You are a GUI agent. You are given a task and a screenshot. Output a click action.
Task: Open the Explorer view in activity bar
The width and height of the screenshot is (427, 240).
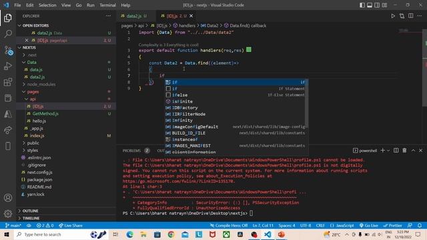pos(8,18)
